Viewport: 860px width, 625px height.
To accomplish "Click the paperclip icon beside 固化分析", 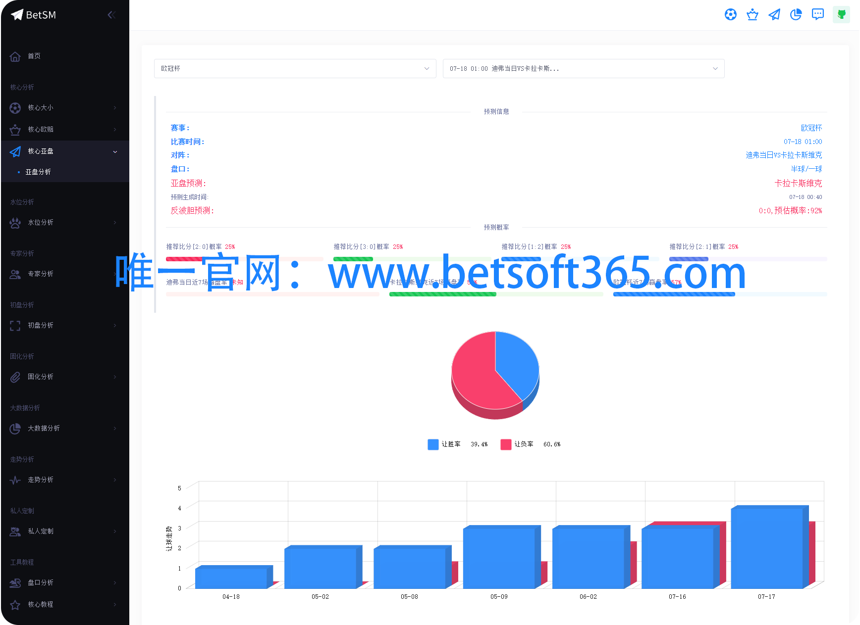I will point(15,377).
